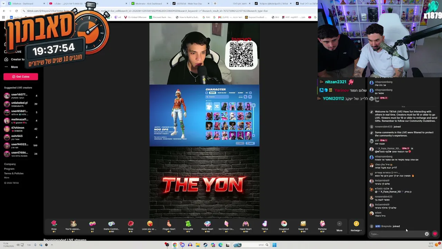The height and width of the screenshot is (249, 442).
Task: Open suggested creator unlabeled.yl
Action: click(21, 104)
